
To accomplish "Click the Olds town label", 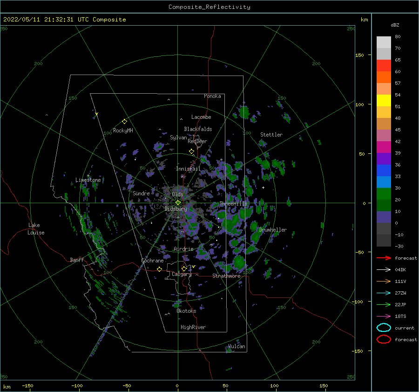I will pos(177,194).
